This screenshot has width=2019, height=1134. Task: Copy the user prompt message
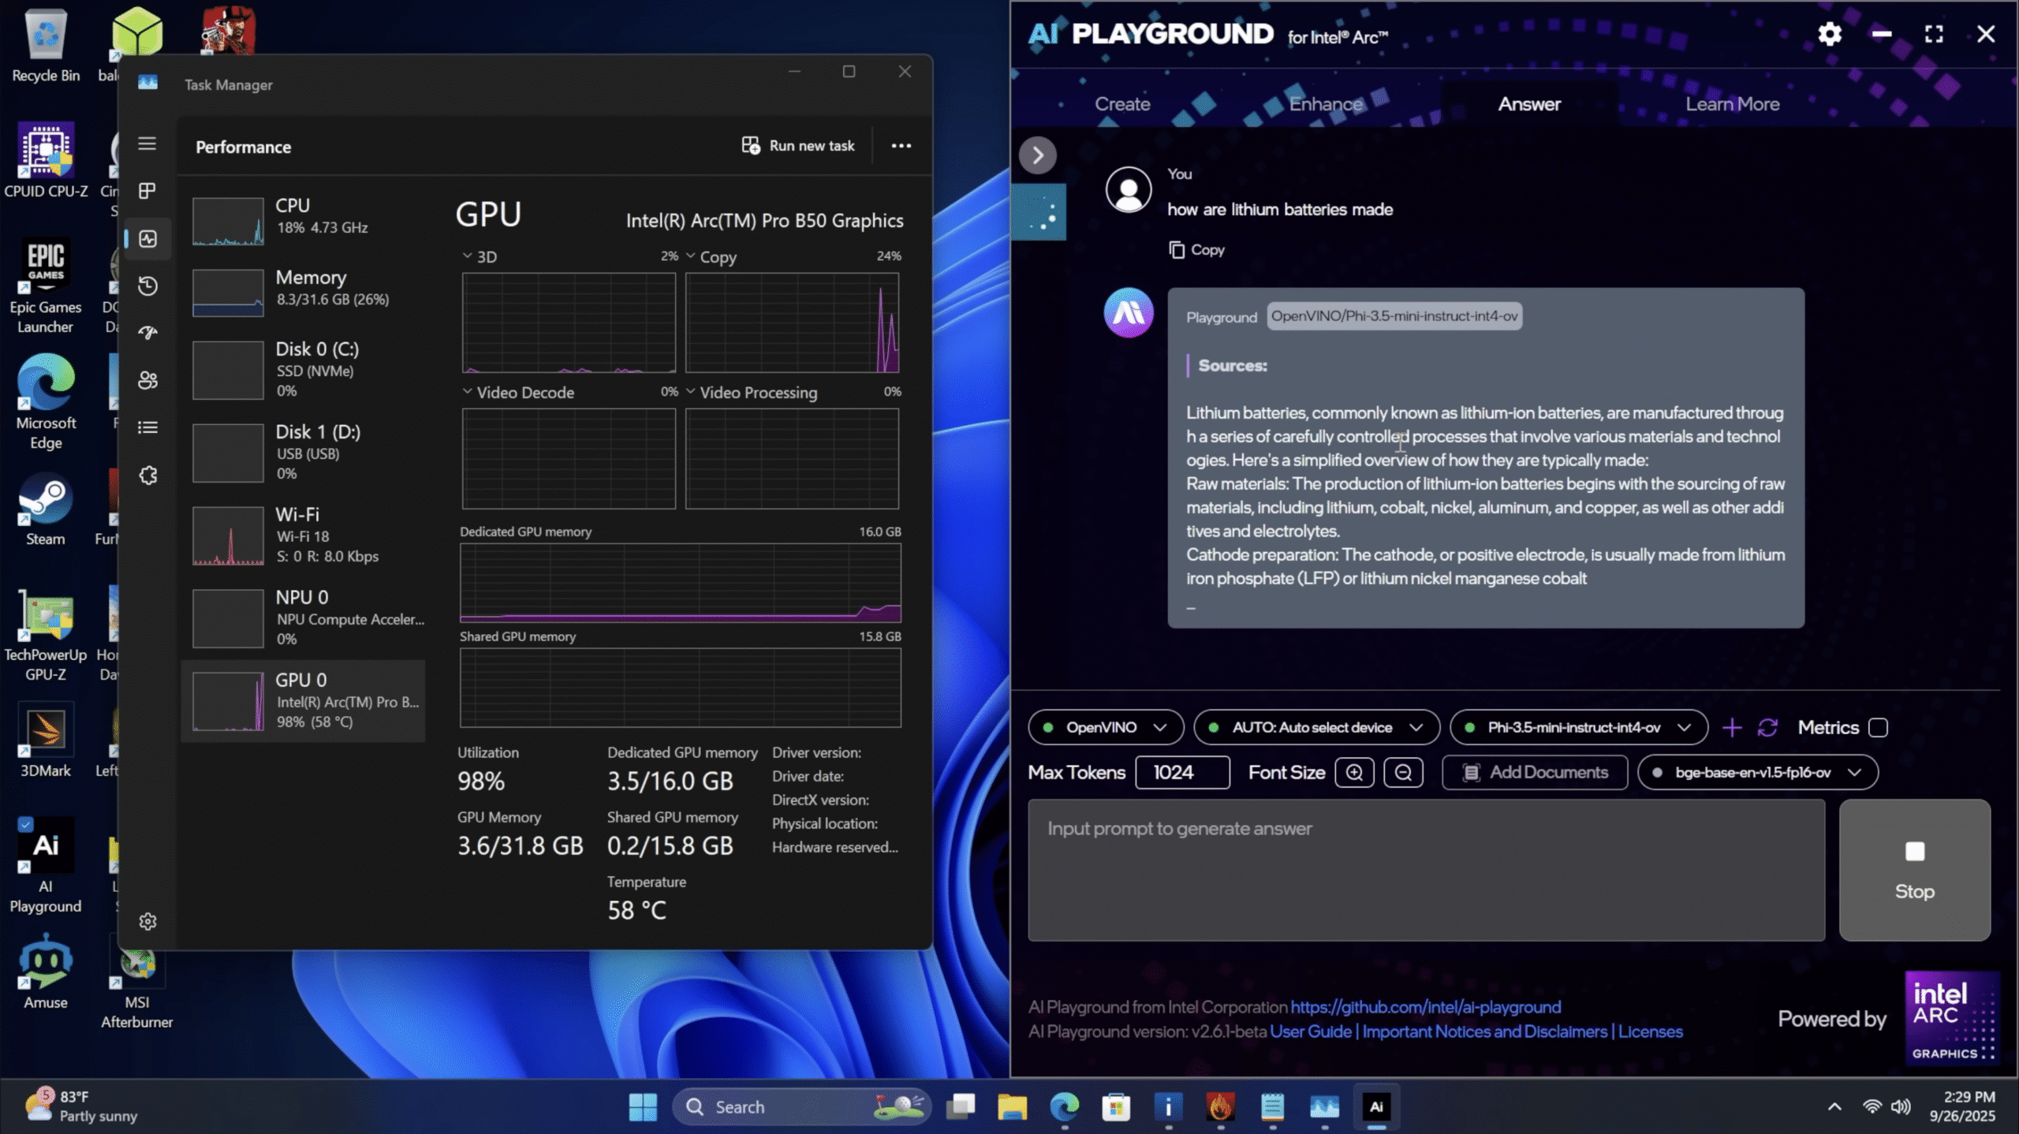pyautogui.click(x=1196, y=250)
